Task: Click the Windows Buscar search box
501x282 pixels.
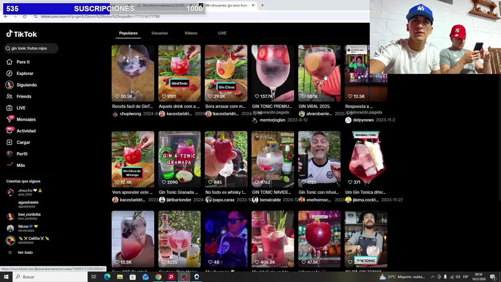Action: coord(50,277)
